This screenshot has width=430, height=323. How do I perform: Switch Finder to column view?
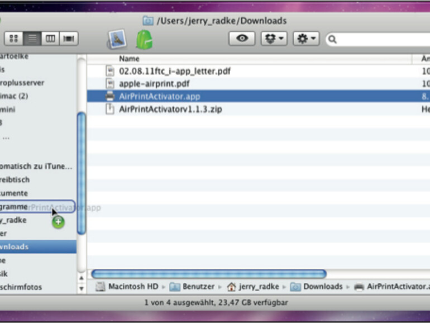coord(50,39)
